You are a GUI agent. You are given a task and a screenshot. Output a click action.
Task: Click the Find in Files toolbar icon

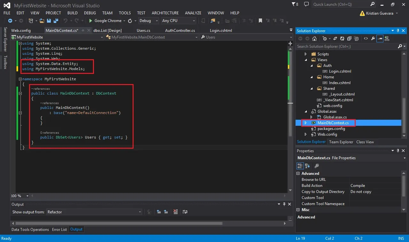(x=212, y=21)
